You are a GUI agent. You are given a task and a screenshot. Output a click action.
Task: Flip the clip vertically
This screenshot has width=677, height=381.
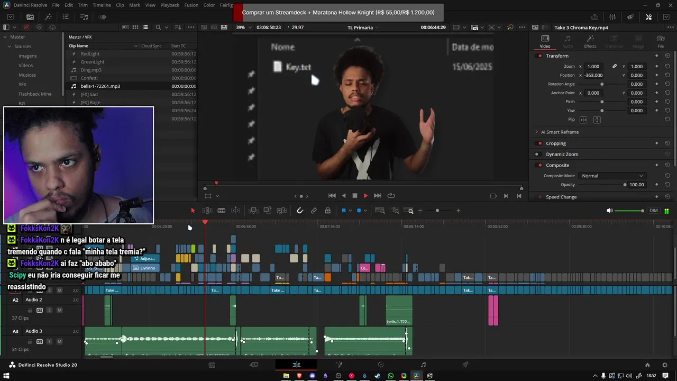tap(597, 120)
